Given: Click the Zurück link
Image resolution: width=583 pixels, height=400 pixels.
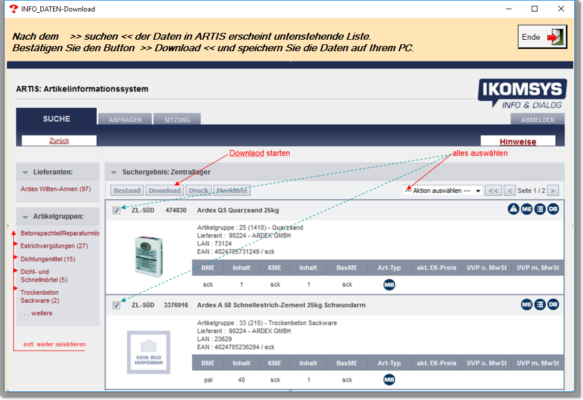Looking at the screenshot, I should (59, 141).
